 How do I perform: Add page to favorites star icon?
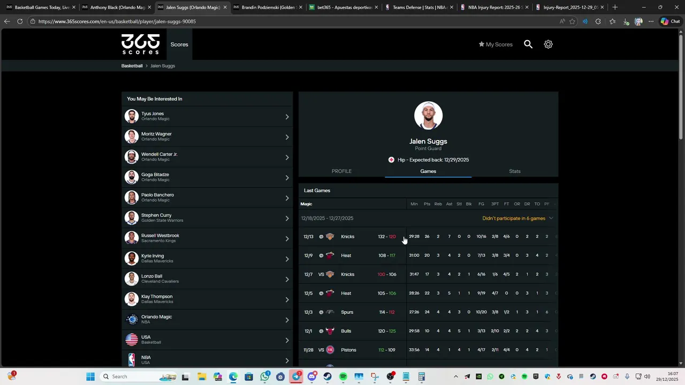[x=572, y=21]
